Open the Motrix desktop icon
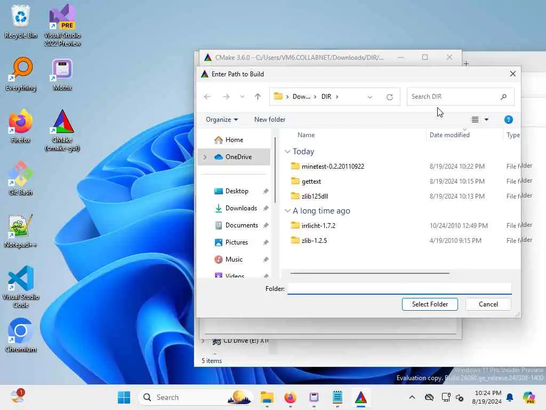 (62, 74)
